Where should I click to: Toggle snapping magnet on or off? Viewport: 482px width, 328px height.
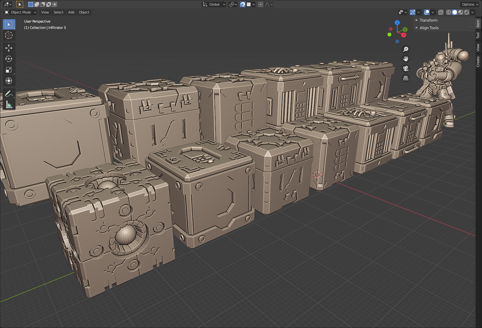pos(243,4)
